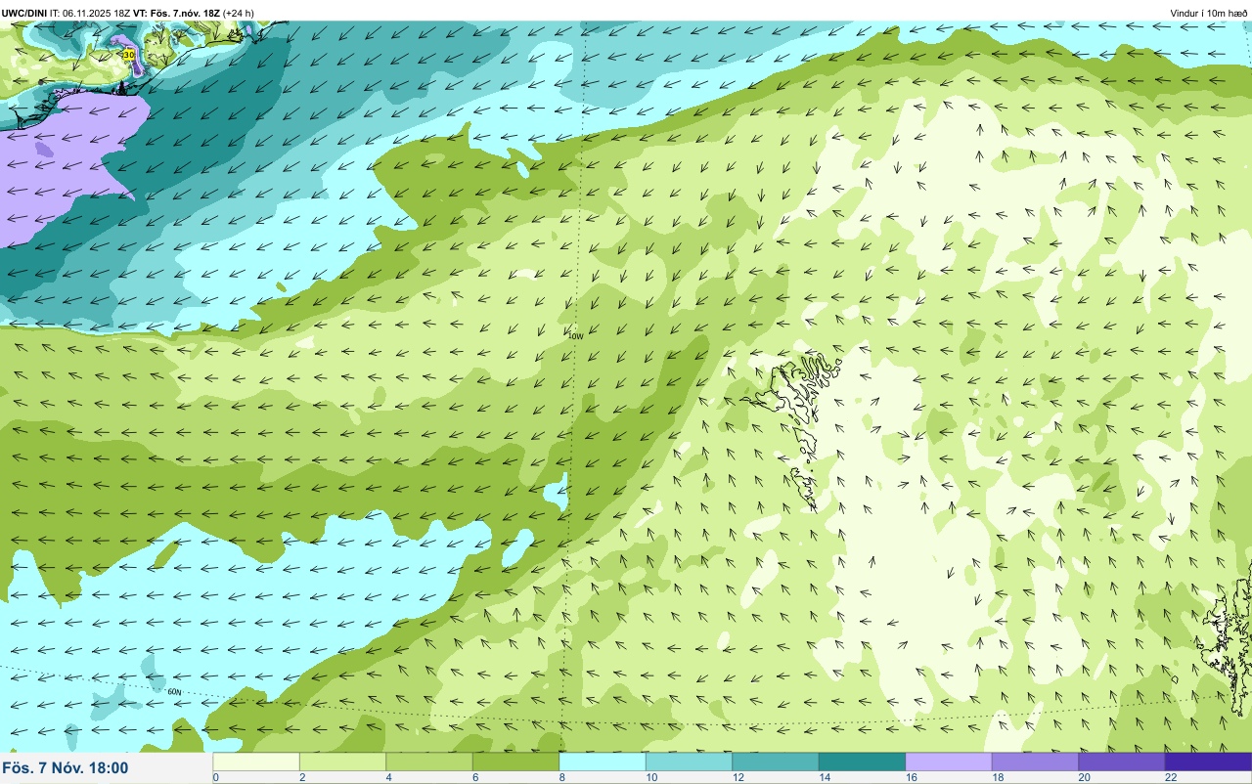Select the 2–4 light green legend swatch
This screenshot has height=784, width=1252.
click(342, 762)
